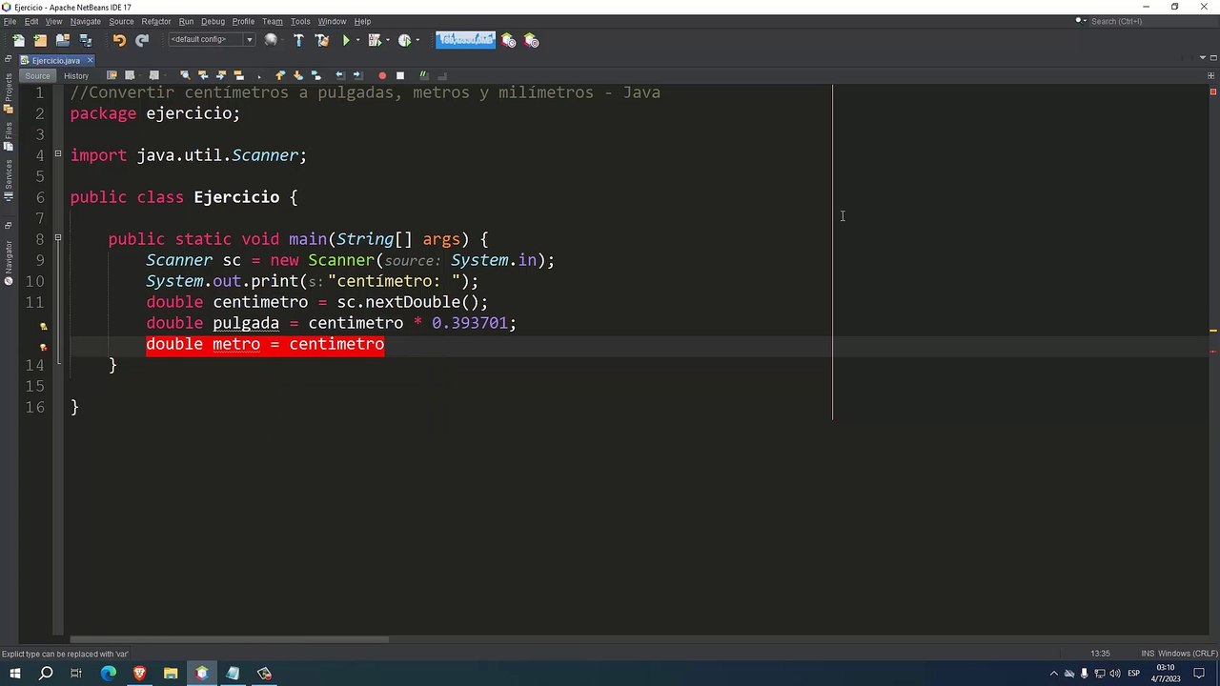Save all files with toolbar icon
1220x686 pixels.
coord(86,40)
